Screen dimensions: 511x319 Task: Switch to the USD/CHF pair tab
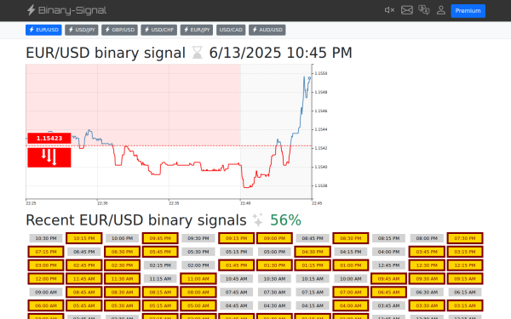159,30
